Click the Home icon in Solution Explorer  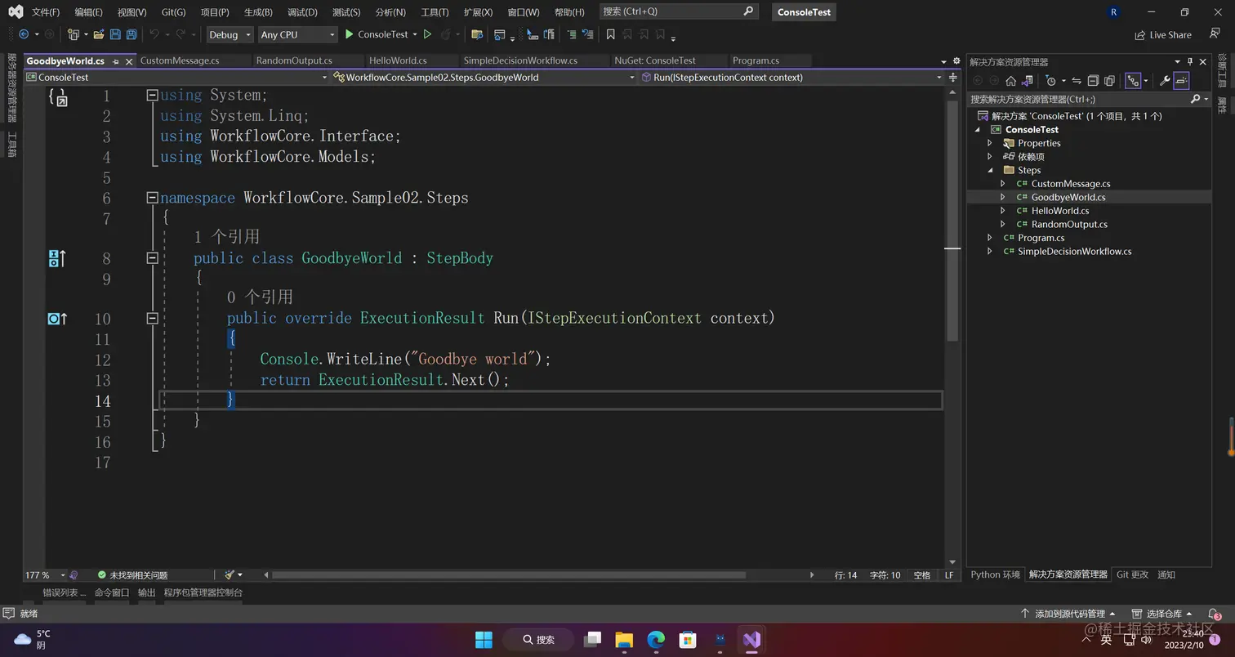(x=1010, y=81)
